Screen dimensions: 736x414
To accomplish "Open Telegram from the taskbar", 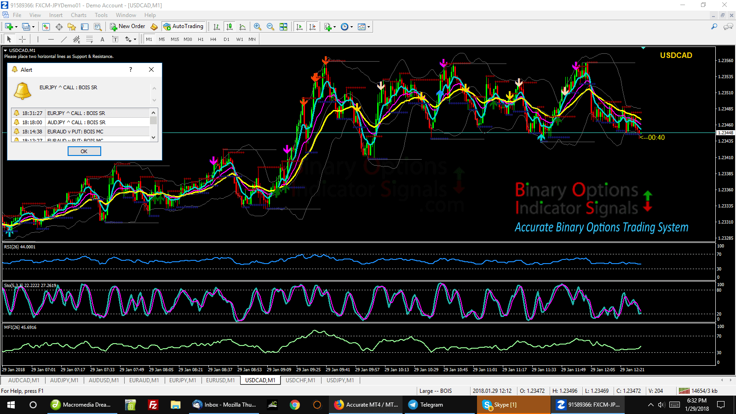I will [x=440, y=405].
